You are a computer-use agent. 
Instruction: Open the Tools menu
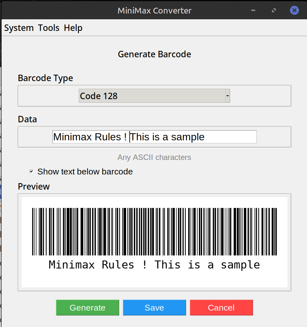coord(49,28)
